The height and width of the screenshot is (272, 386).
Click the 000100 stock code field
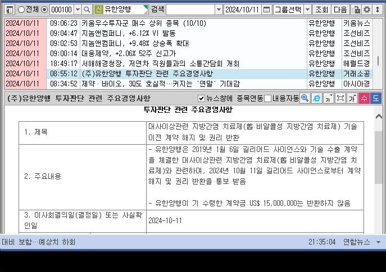62,10
